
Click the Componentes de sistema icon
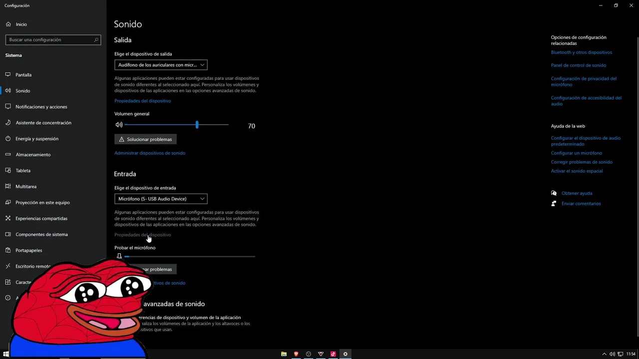[8, 234]
